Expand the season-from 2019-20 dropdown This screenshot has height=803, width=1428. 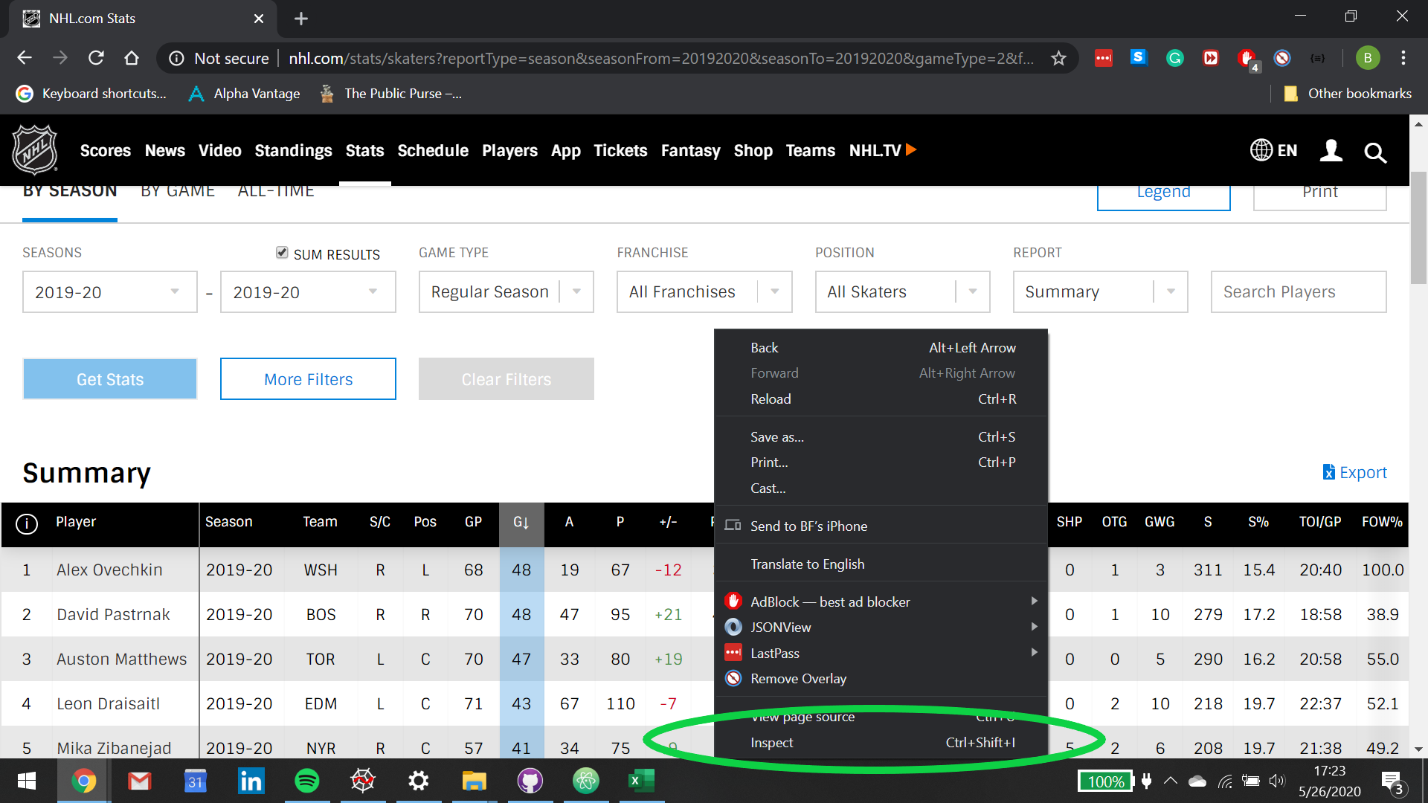(x=110, y=292)
